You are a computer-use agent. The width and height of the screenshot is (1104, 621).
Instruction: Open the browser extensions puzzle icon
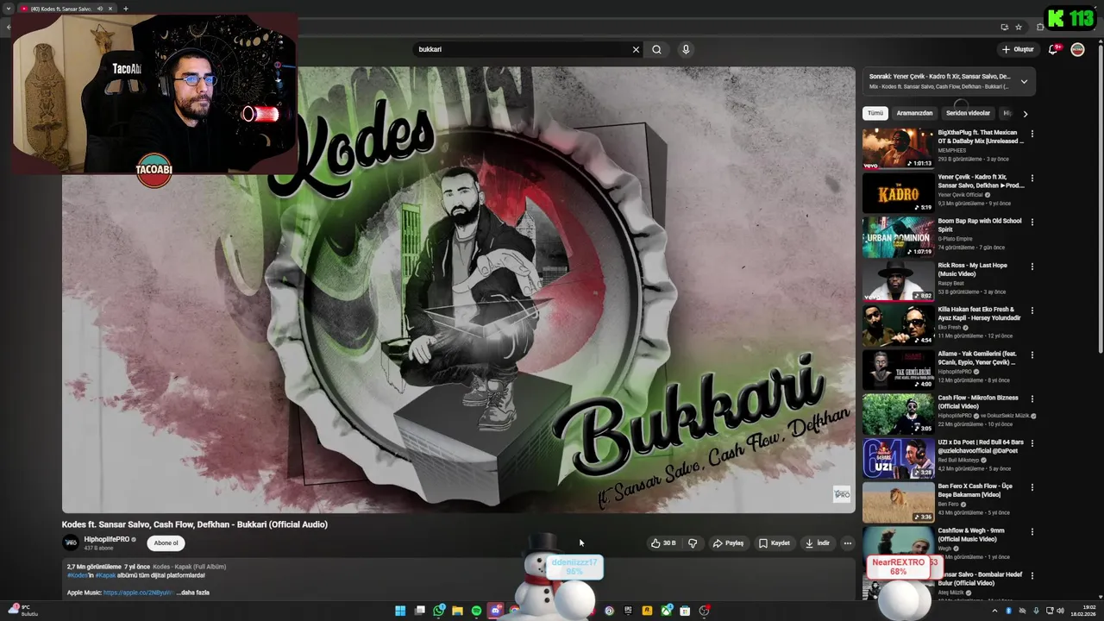1040,27
